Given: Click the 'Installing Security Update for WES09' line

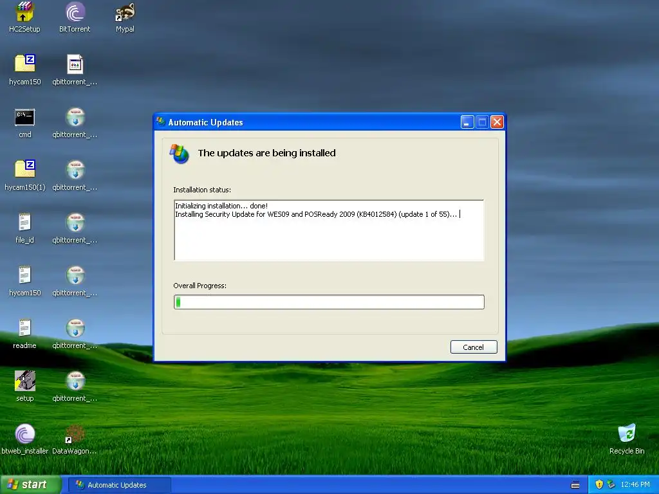Looking at the screenshot, I should [x=316, y=214].
